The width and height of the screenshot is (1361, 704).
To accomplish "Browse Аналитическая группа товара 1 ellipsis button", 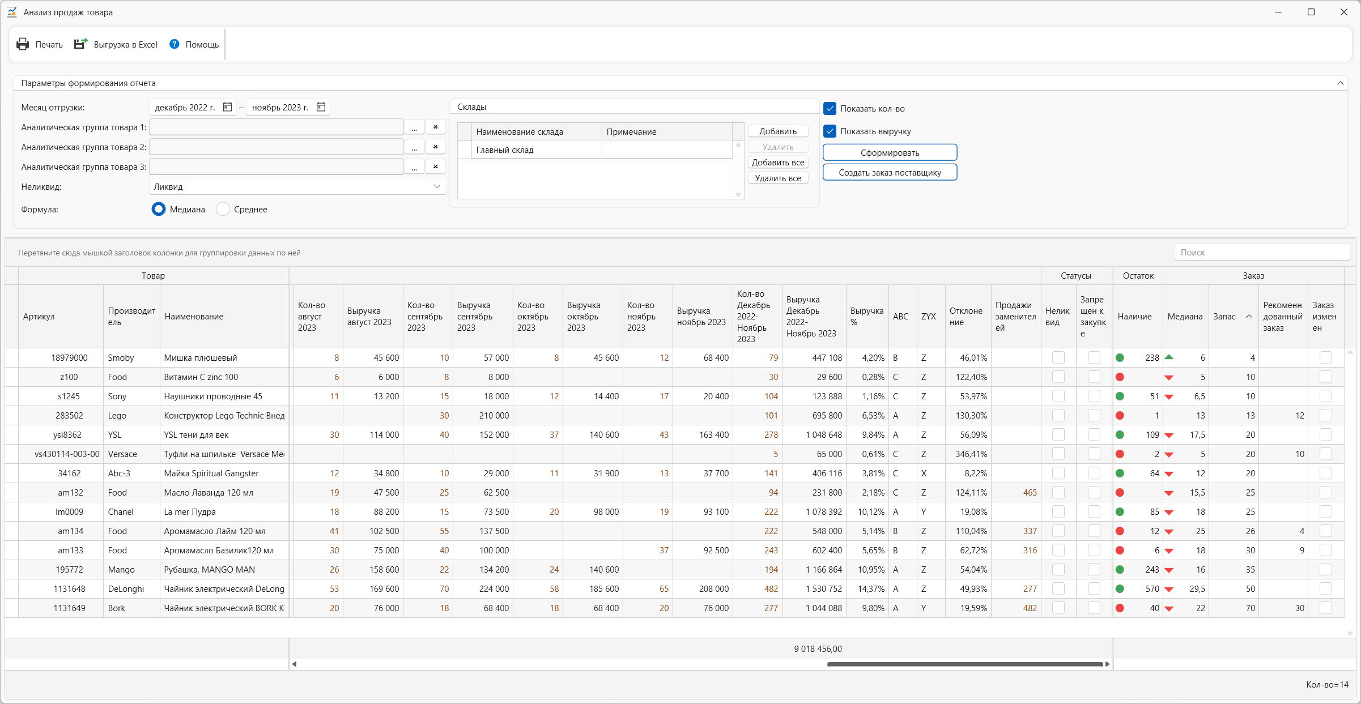I will [414, 127].
